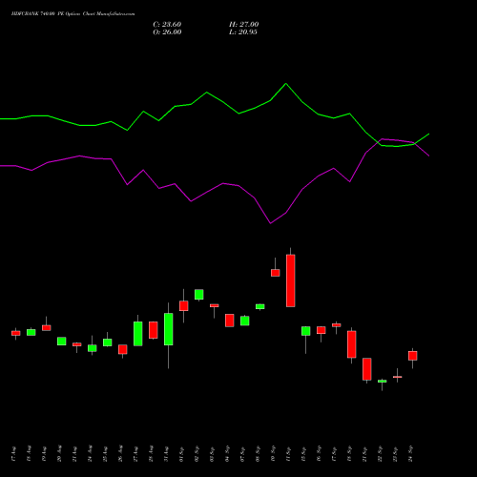Click the peak of the green indicator line
The image size is (477, 477).
point(285,84)
